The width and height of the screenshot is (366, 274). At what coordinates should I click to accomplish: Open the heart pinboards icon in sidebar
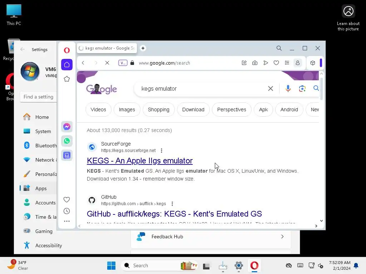click(x=67, y=199)
